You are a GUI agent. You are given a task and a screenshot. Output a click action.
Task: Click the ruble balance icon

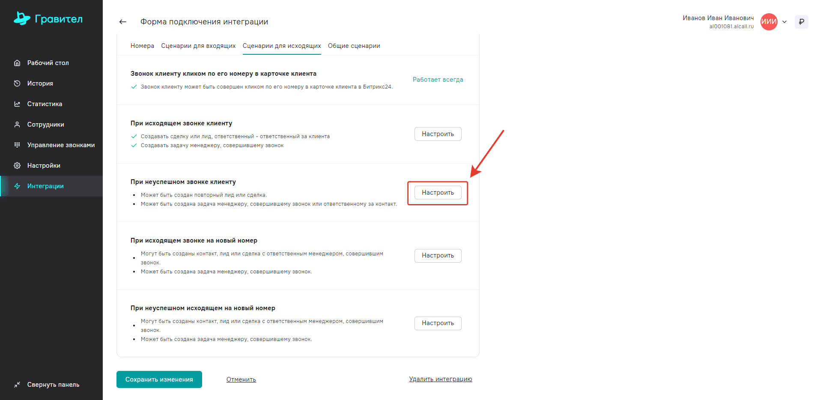(x=801, y=22)
